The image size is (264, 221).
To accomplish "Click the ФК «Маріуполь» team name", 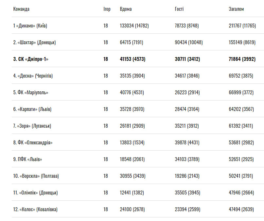I will tap(31, 92).
